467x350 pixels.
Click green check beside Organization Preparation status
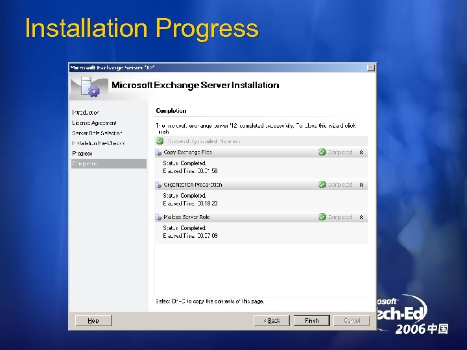(322, 185)
